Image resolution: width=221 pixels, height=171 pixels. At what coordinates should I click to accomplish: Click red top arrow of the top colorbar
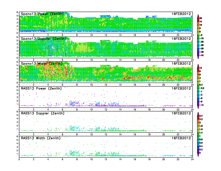(x=198, y=16)
